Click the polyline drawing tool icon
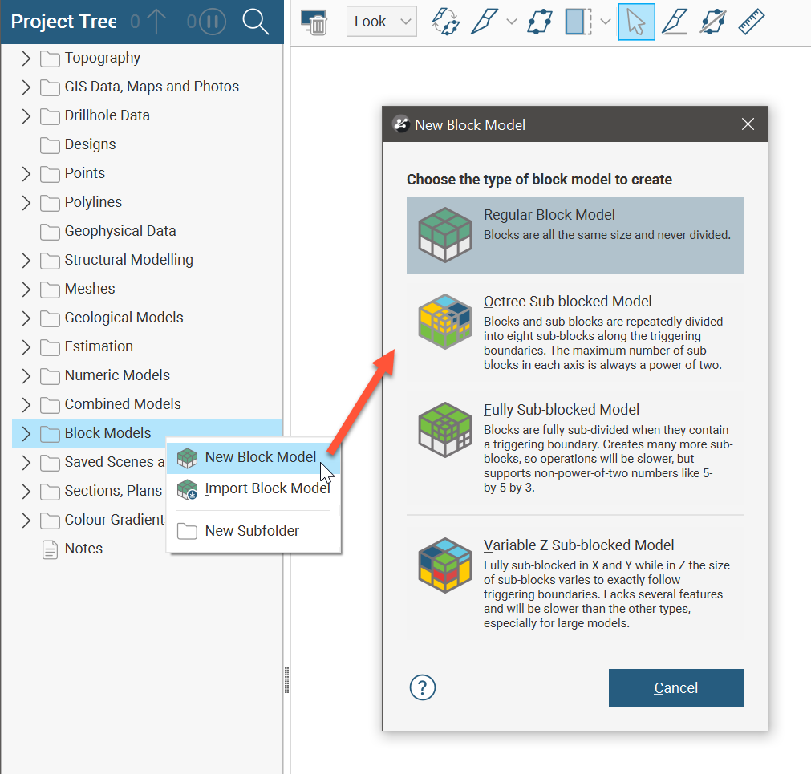 539,22
